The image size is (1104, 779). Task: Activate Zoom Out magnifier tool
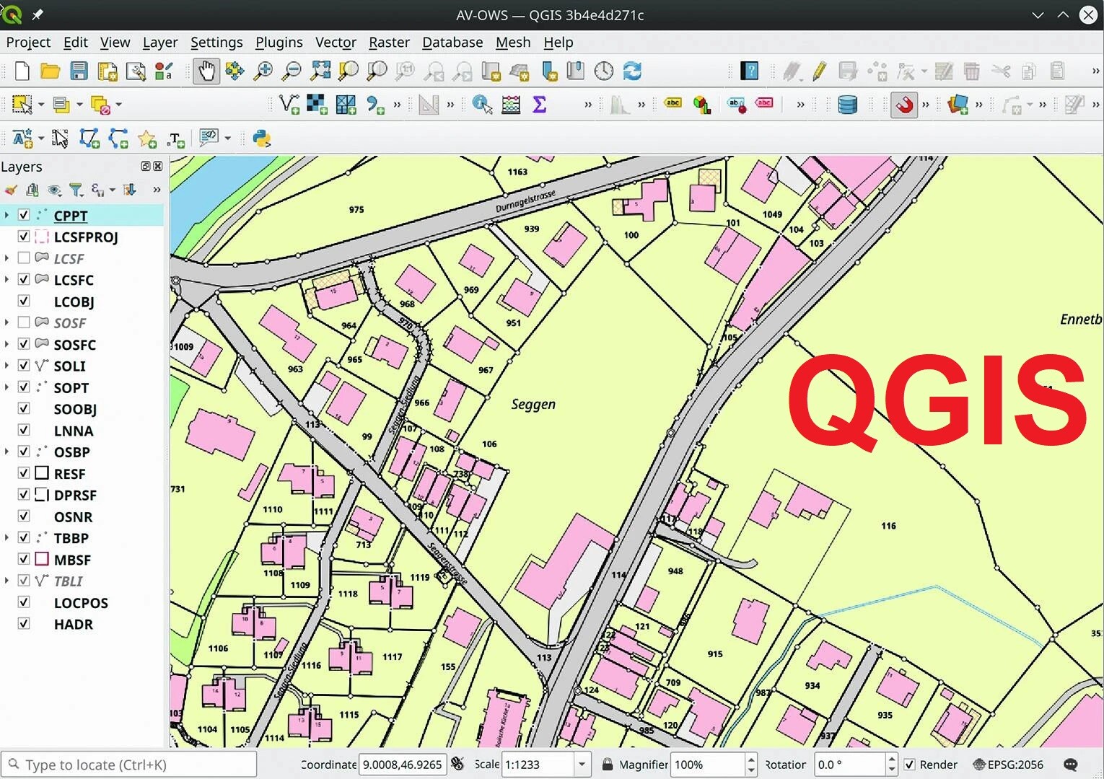coord(292,71)
